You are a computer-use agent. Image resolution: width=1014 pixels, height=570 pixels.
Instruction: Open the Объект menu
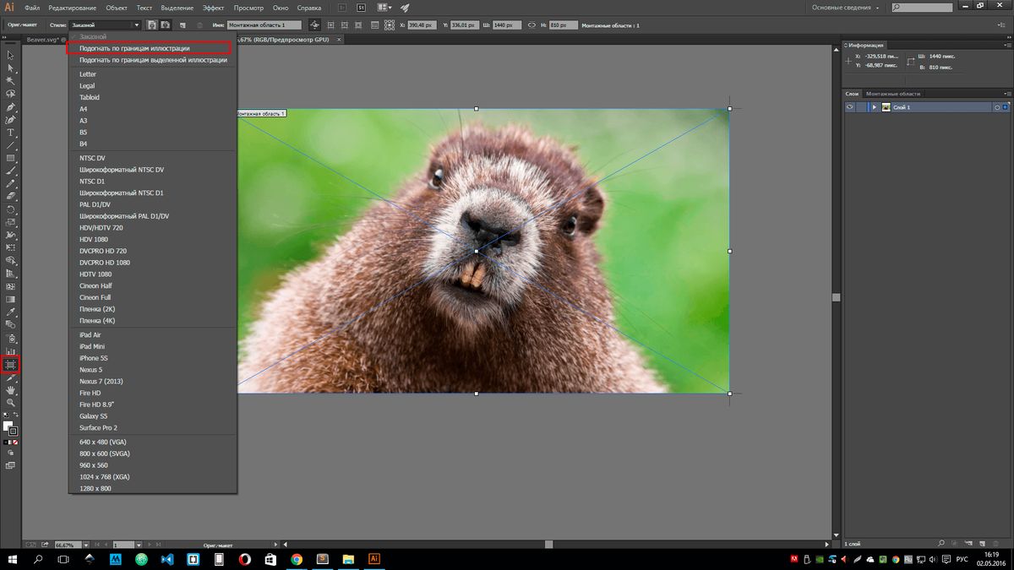(117, 8)
